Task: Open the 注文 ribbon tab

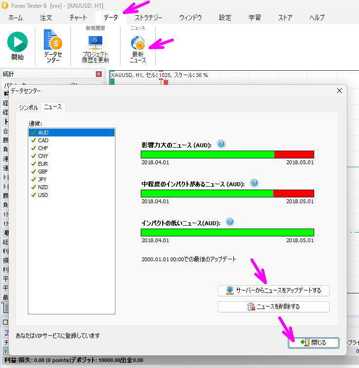Action: coord(46,18)
